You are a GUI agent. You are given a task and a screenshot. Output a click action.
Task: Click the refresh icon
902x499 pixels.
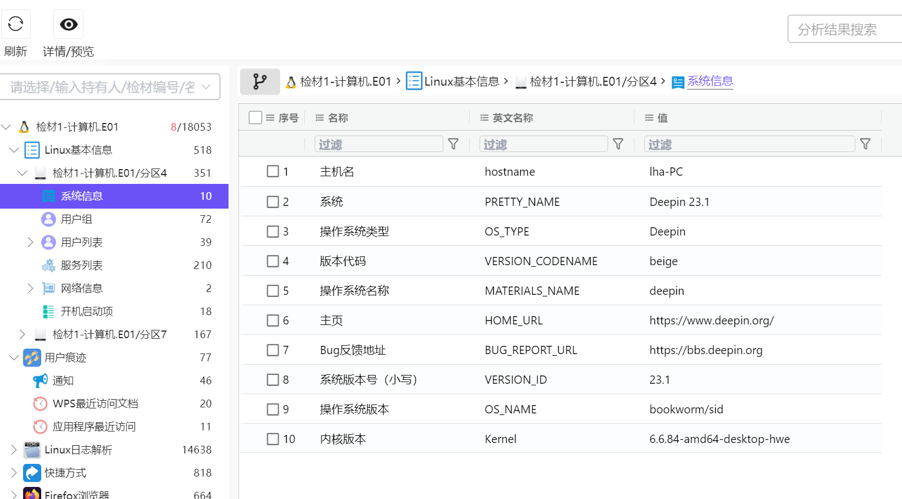coord(16,24)
